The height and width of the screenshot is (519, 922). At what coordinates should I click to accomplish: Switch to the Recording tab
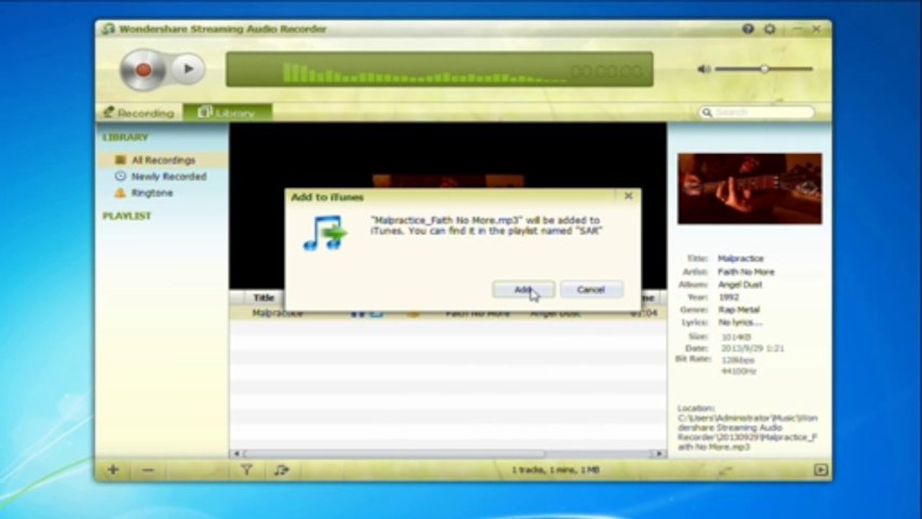(x=138, y=112)
